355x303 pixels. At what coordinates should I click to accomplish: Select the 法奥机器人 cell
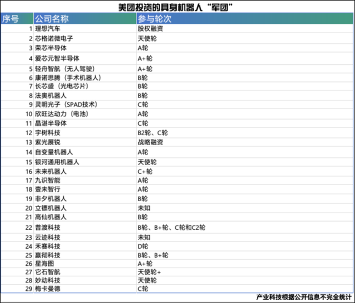85,95
